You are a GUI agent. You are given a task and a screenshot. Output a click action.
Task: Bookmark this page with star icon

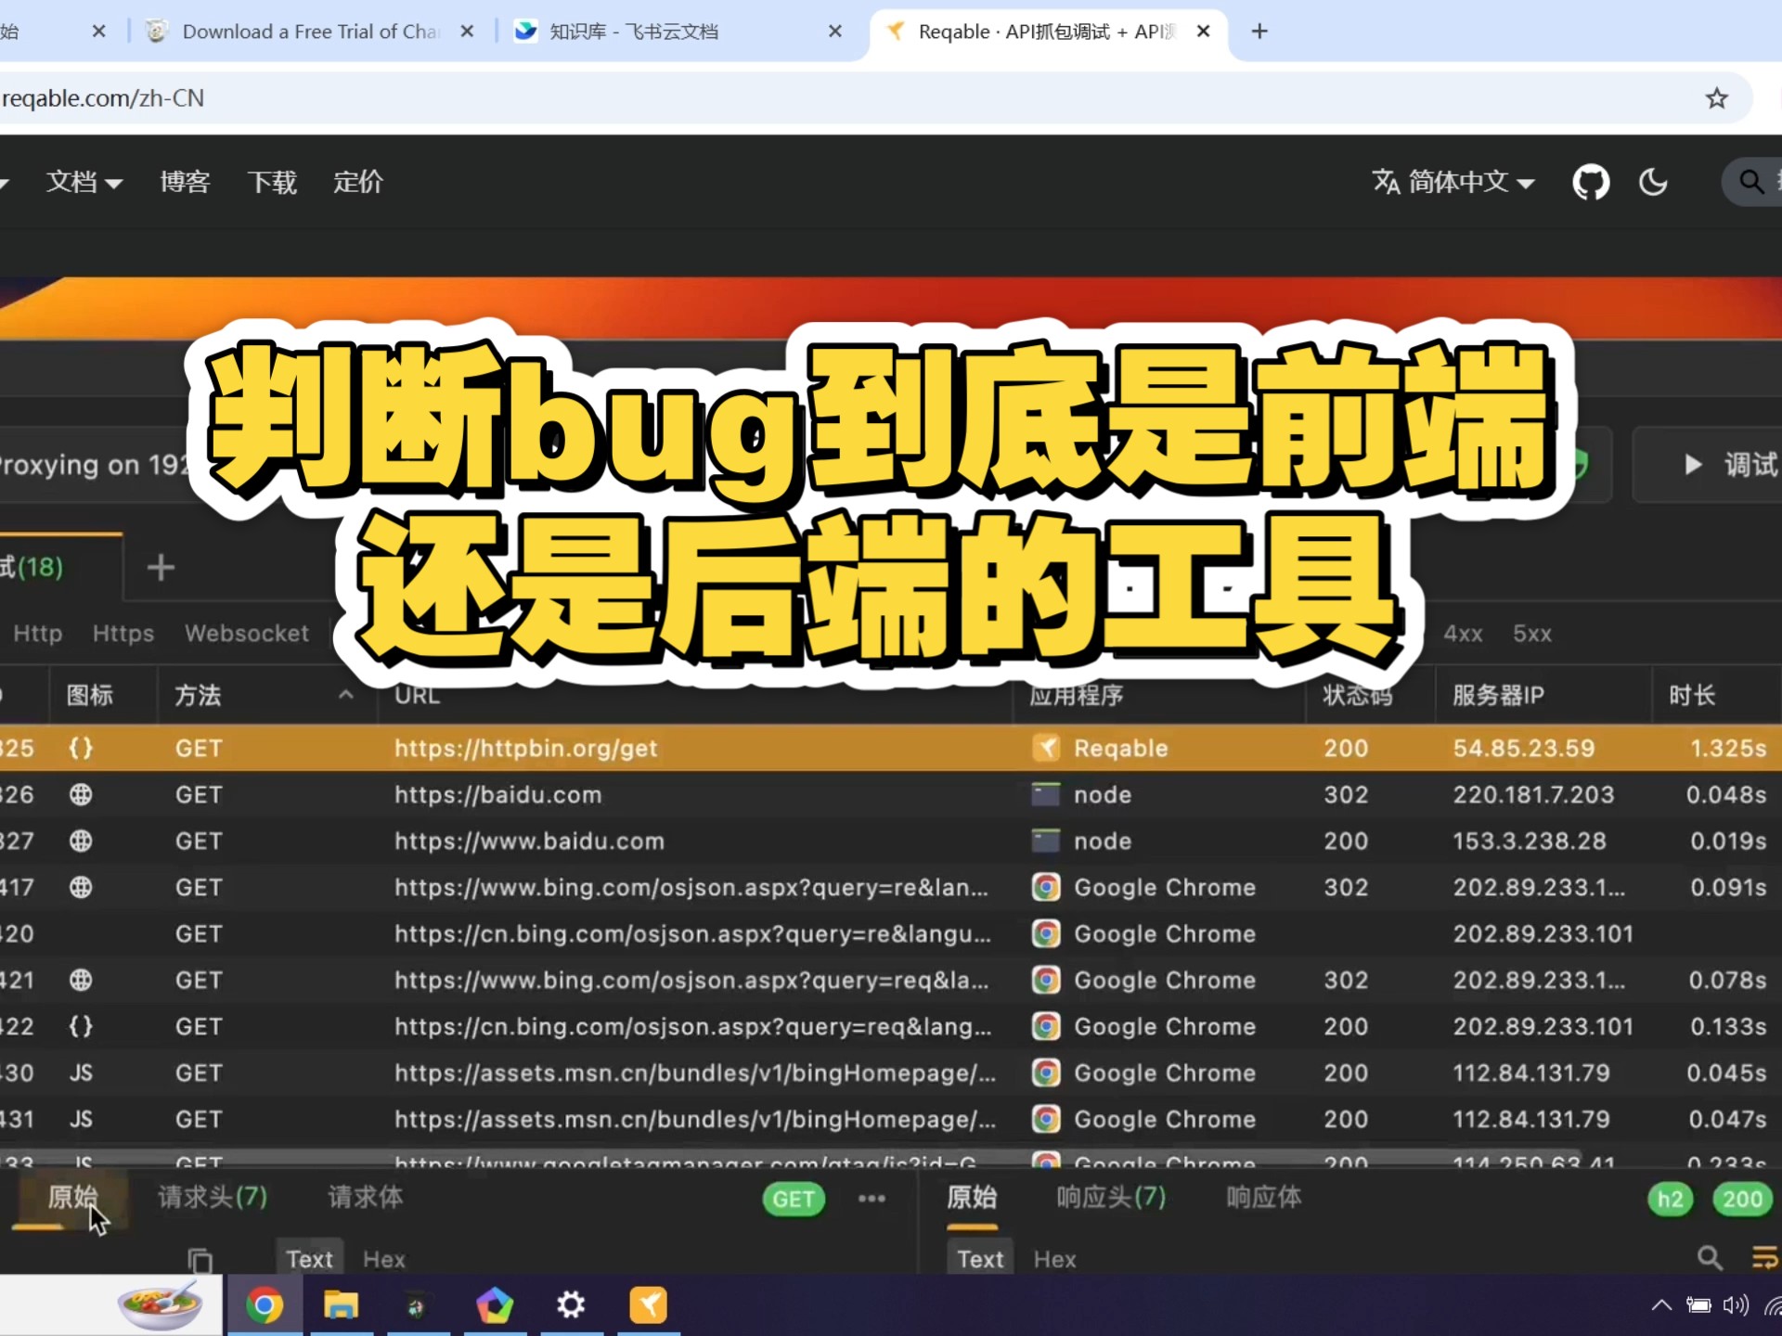tap(1716, 98)
